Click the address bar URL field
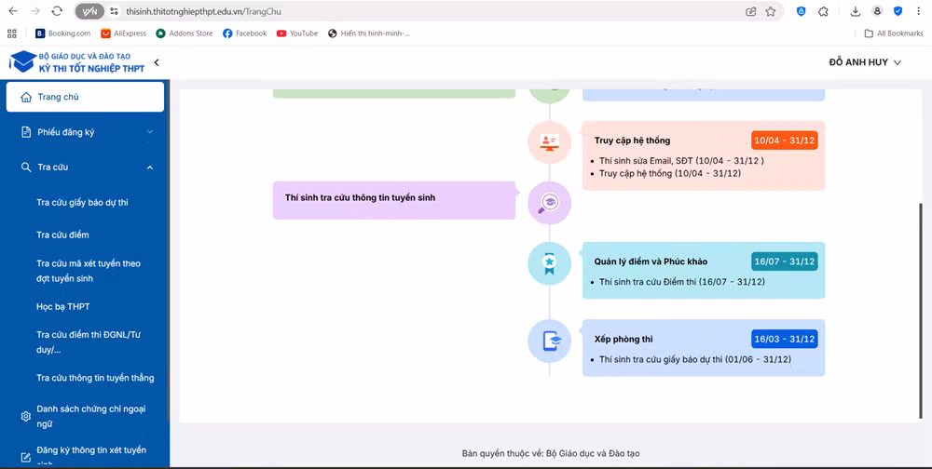The width and height of the screenshot is (932, 469). [428, 11]
